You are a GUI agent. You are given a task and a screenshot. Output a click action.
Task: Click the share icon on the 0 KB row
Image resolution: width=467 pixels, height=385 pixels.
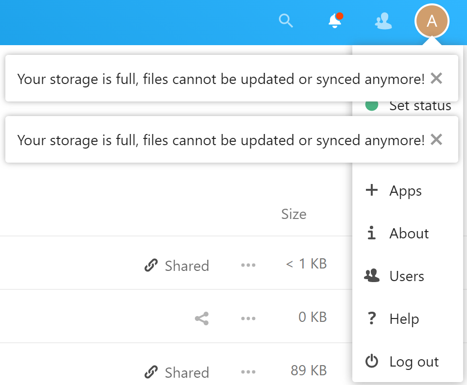pos(202,318)
